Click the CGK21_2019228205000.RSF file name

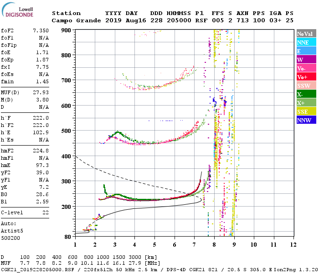(37, 270)
